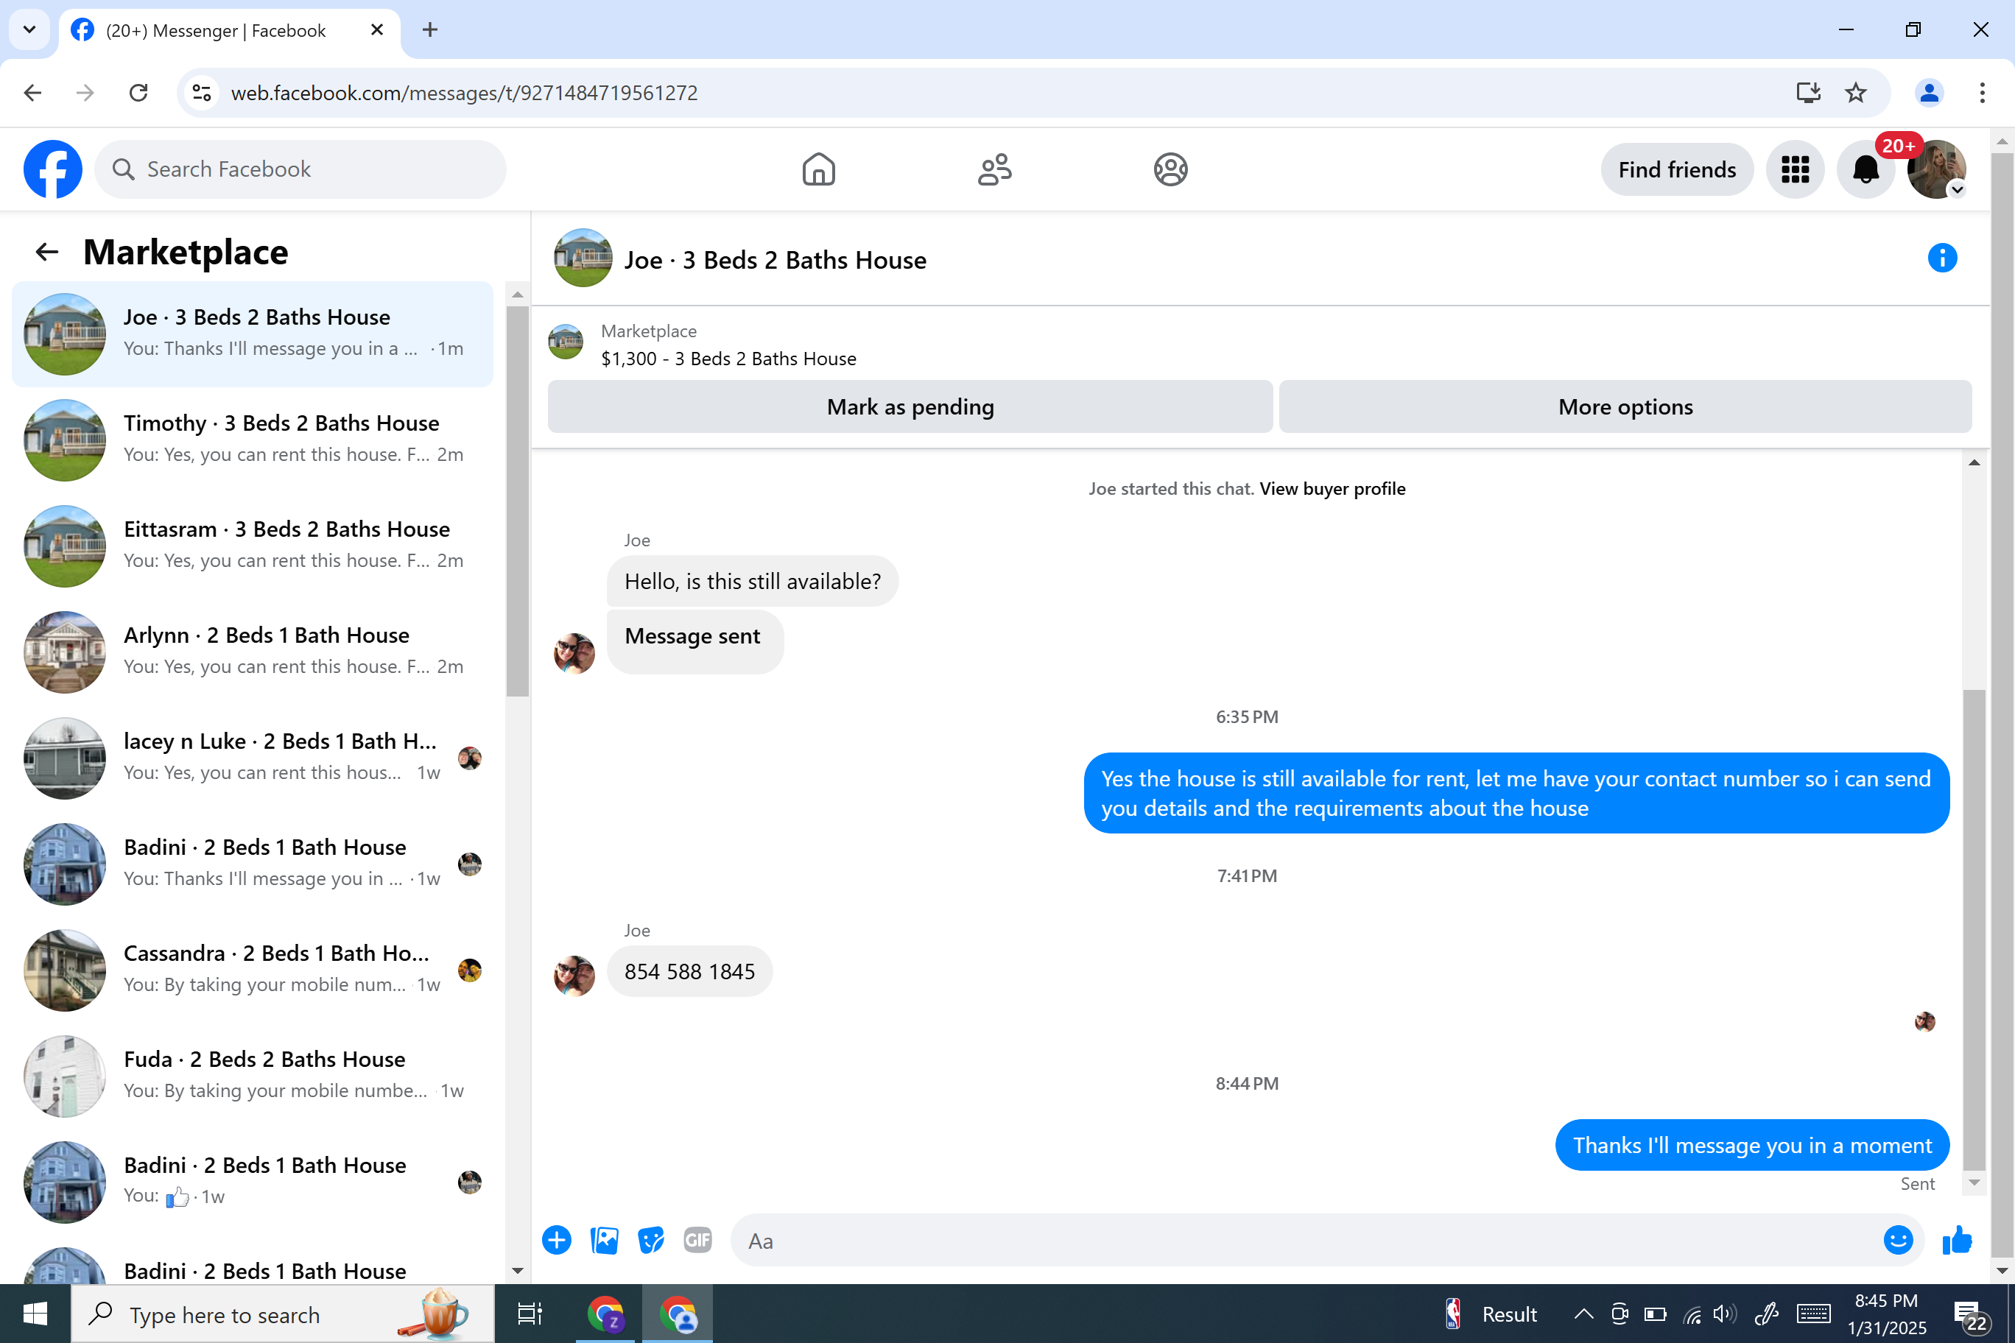Click the chat list scrollbar thumb
The width and height of the screenshot is (2015, 1343).
(x=518, y=501)
